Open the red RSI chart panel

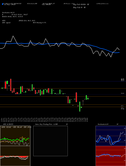(x=111, y=156)
